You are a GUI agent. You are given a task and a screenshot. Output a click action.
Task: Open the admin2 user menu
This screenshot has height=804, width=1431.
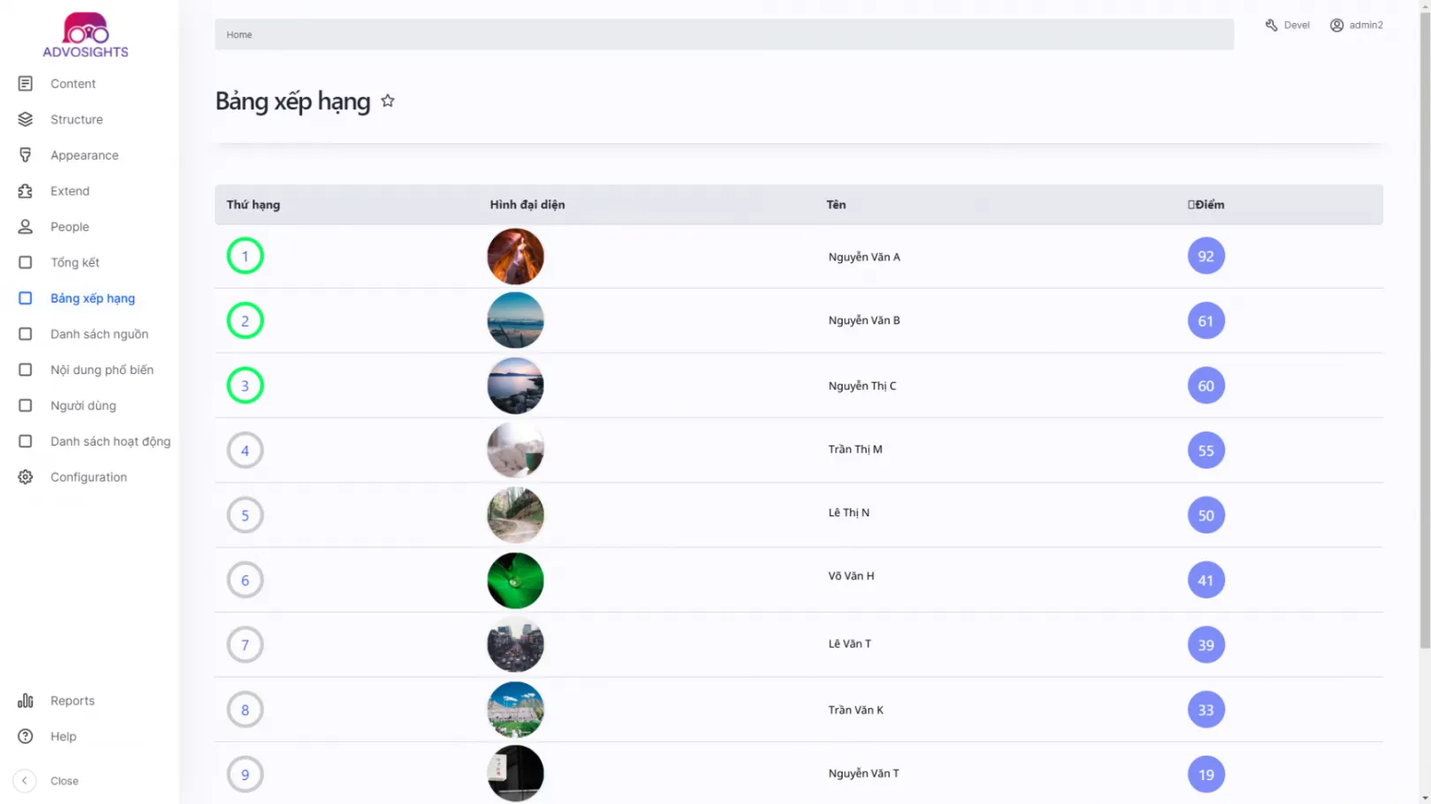point(1366,25)
